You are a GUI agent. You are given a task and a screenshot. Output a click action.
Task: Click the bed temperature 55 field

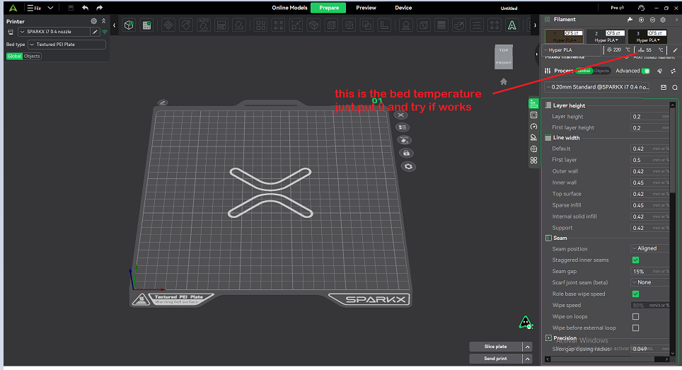(650, 50)
